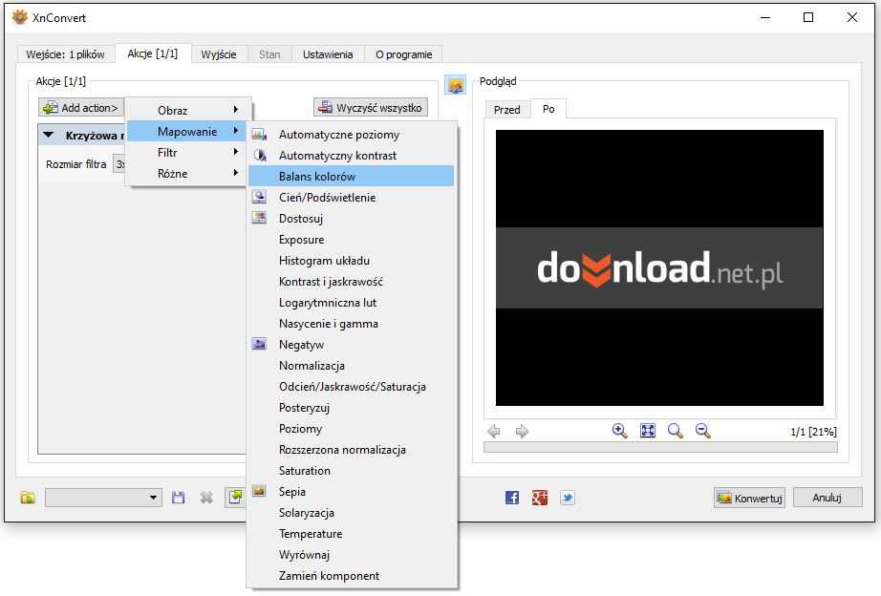Click the Add action> button
This screenshot has height=596, width=881.
[x=82, y=107]
